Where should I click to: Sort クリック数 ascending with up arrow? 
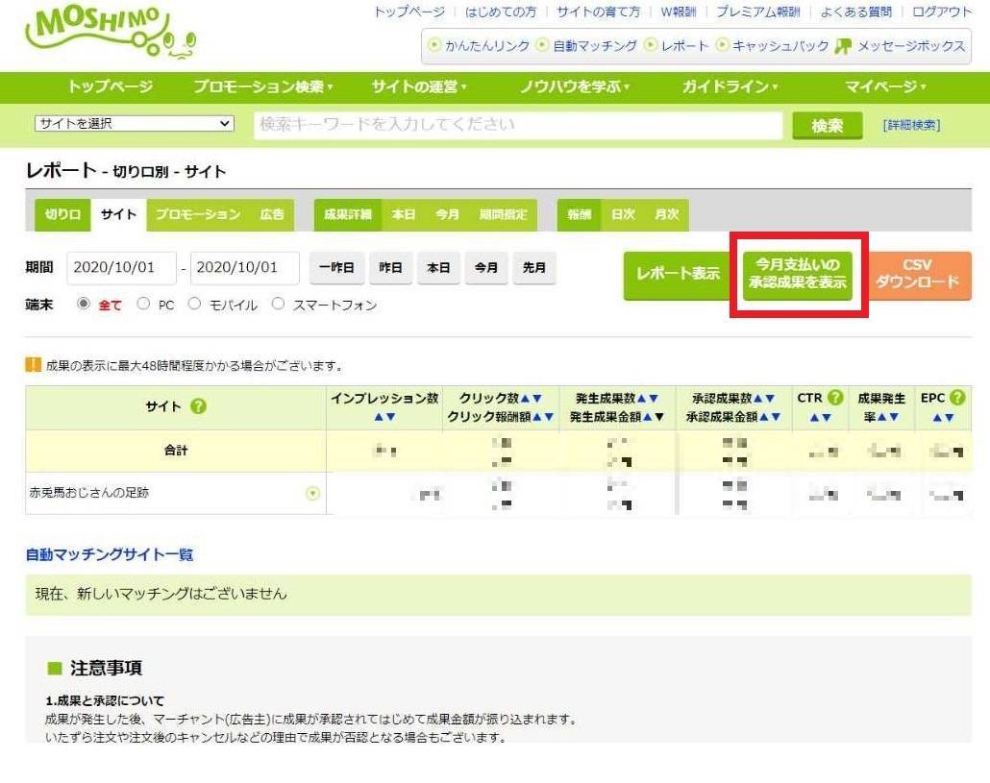pos(525,398)
